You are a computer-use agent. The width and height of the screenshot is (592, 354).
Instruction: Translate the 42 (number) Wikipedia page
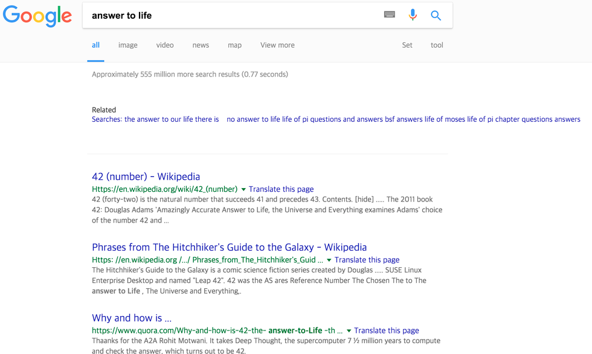pyautogui.click(x=281, y=189)
